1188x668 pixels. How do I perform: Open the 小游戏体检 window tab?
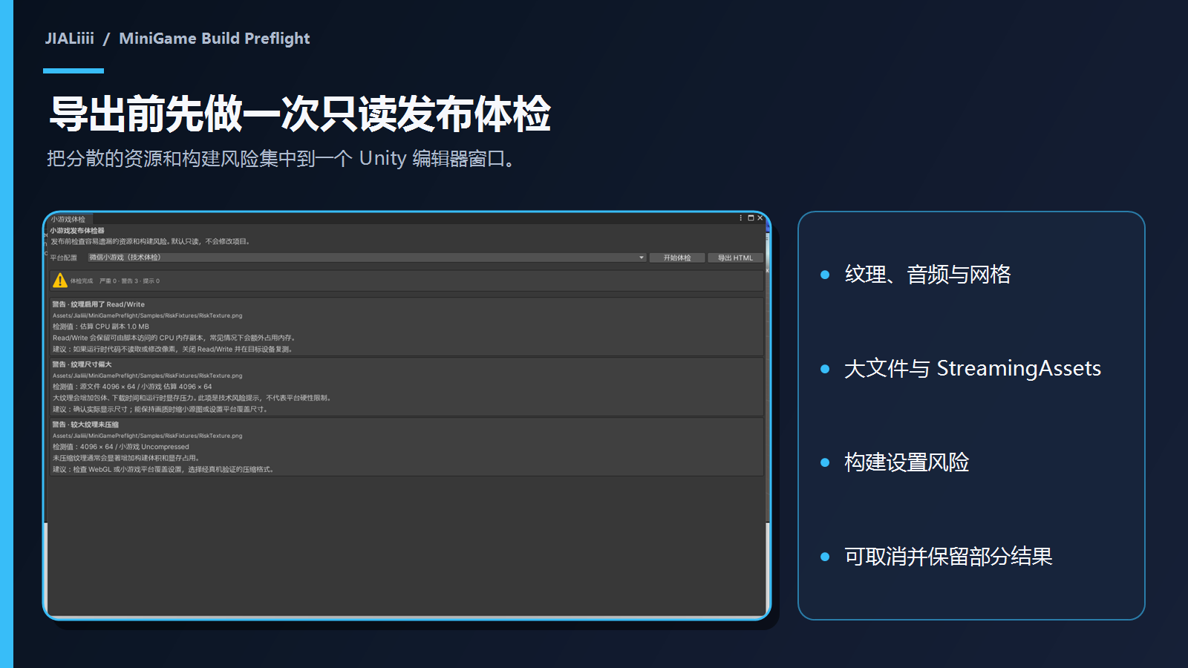68,219
